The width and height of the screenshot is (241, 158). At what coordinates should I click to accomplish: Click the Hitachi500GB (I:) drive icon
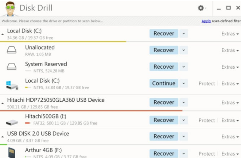[x=12, y=121]
